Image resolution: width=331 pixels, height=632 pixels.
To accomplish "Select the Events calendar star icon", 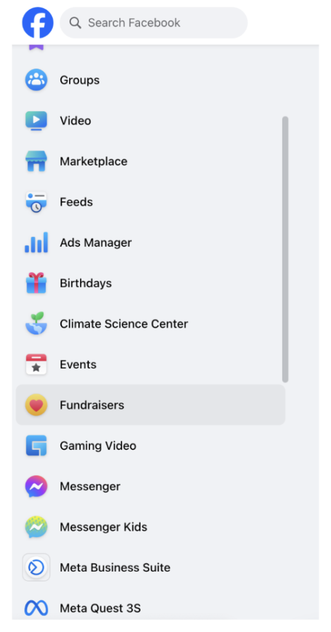I will pos(36,364).
